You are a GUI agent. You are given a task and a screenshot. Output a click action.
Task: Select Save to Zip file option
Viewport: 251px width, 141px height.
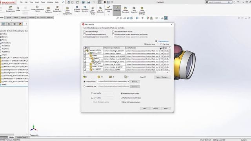click(x=85, y=86)
